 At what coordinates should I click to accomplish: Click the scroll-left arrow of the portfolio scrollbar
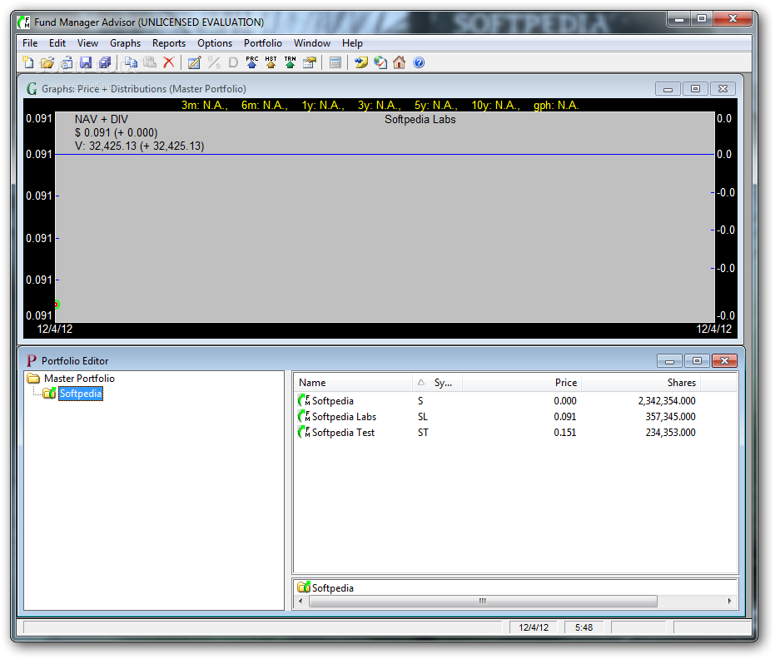click(301, 602)
